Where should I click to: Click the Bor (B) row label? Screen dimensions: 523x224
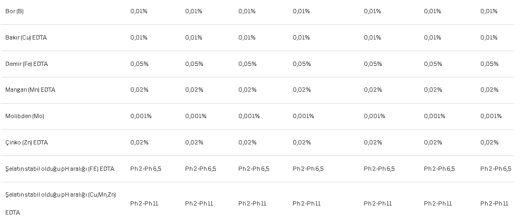tap(14, 11)
